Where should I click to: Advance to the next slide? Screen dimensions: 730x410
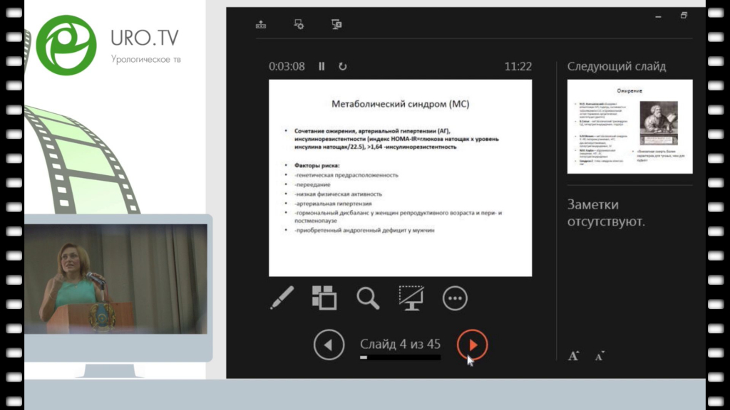coord(472,345)
